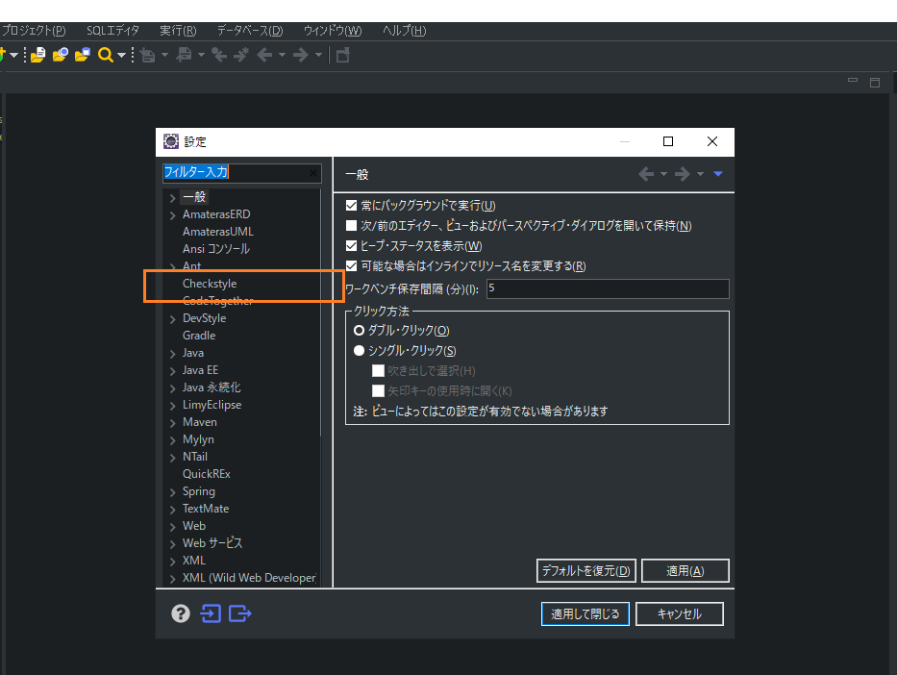Clear the filter text with X icon

(312, 173)
